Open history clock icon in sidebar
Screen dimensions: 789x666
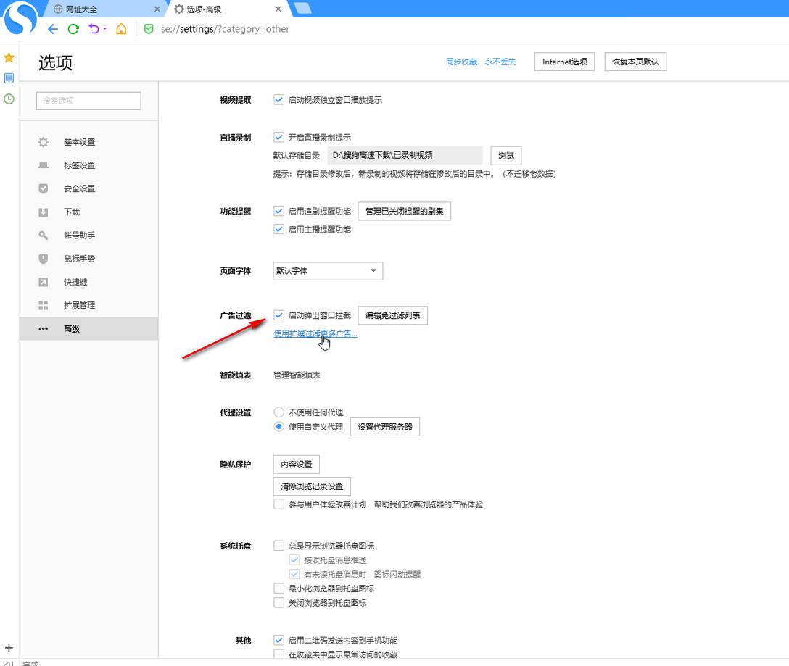[x=9, y=99]
